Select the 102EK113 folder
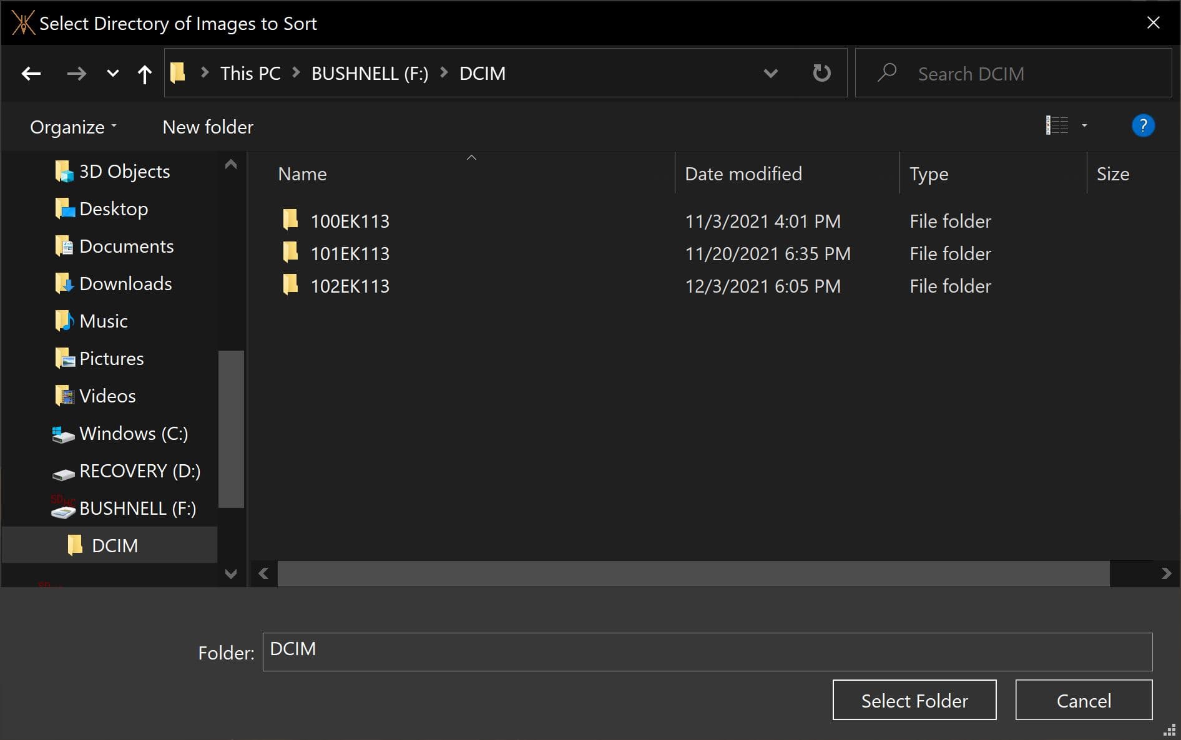Image resolution: width=1181 pixels, height=740 pixels. pyautogui.click(x=350, y=286)
